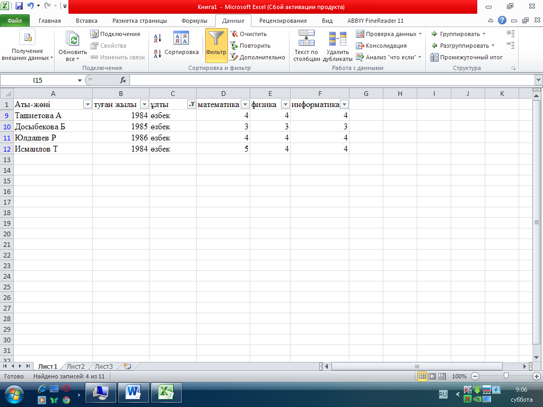Adjust the zoom slider handle

pos(506,376)
